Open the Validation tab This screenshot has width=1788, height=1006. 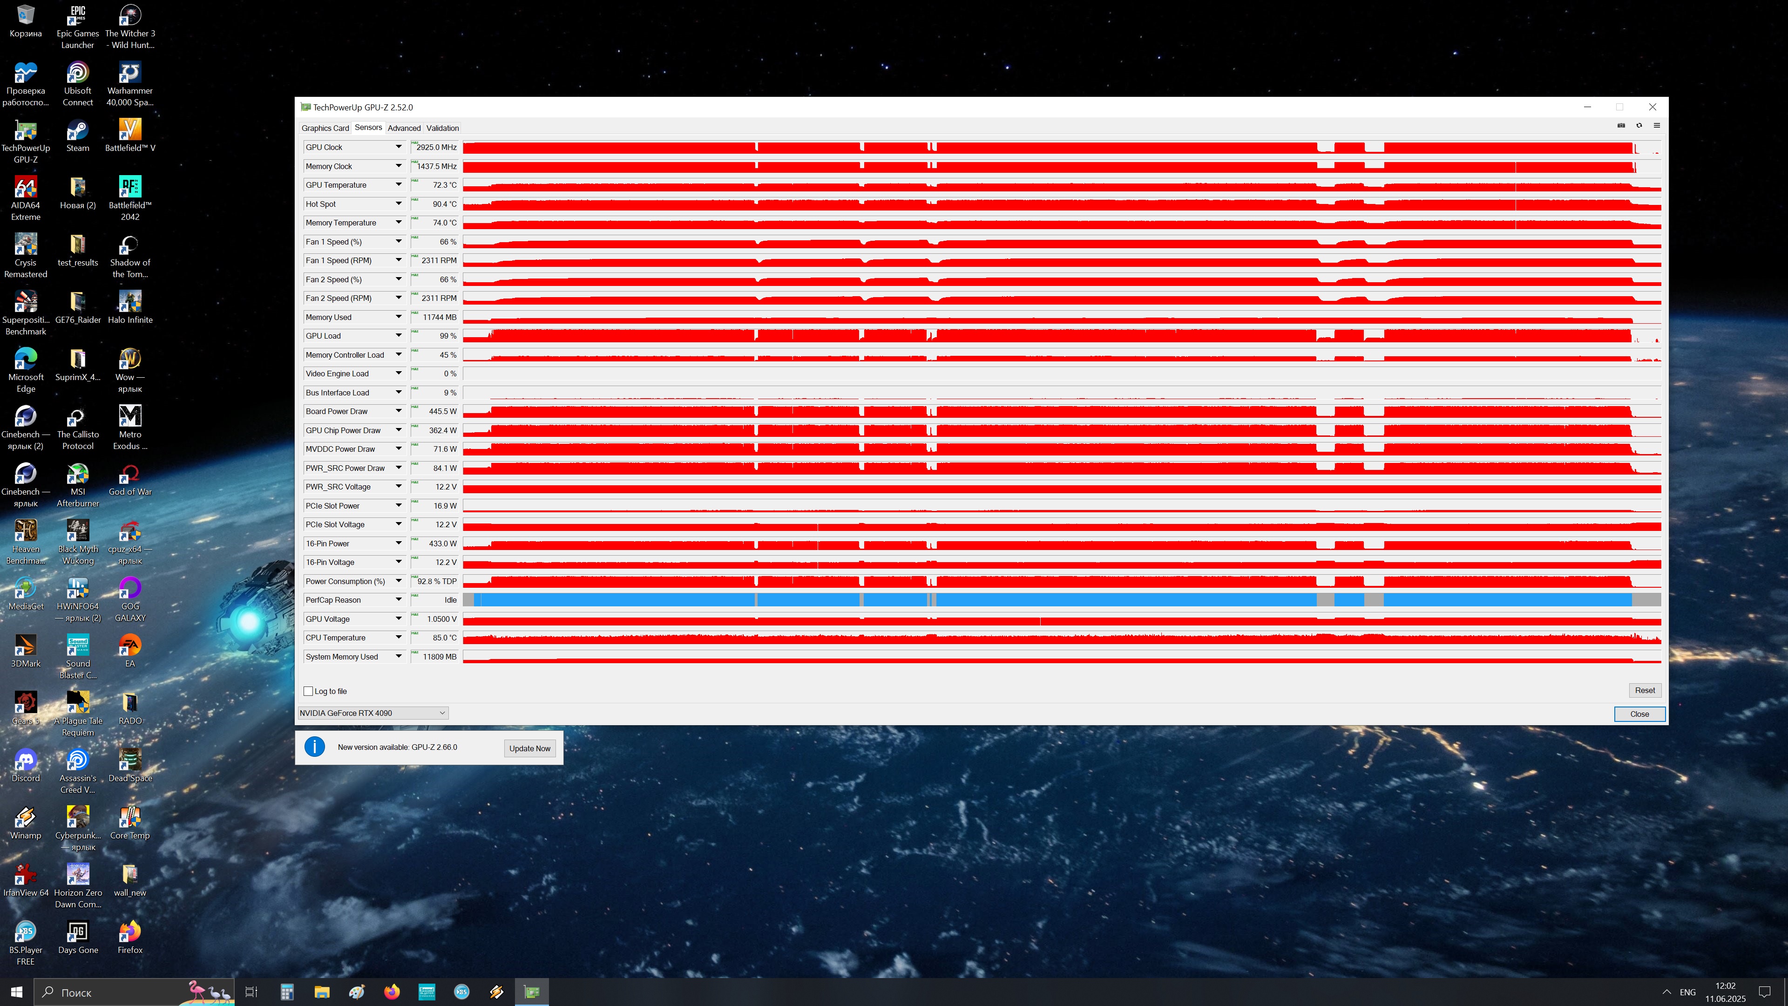tap(442, 128)
